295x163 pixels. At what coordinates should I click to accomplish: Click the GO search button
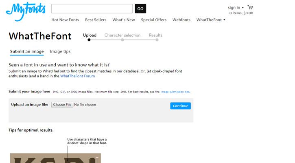(140, 9)
